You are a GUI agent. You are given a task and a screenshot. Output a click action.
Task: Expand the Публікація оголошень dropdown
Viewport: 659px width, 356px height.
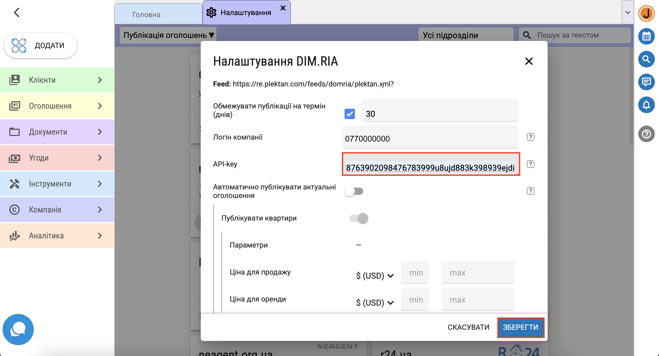[x=168, y=35]
